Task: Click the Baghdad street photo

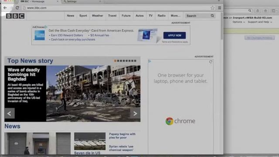Action: (x=93, y=94)
